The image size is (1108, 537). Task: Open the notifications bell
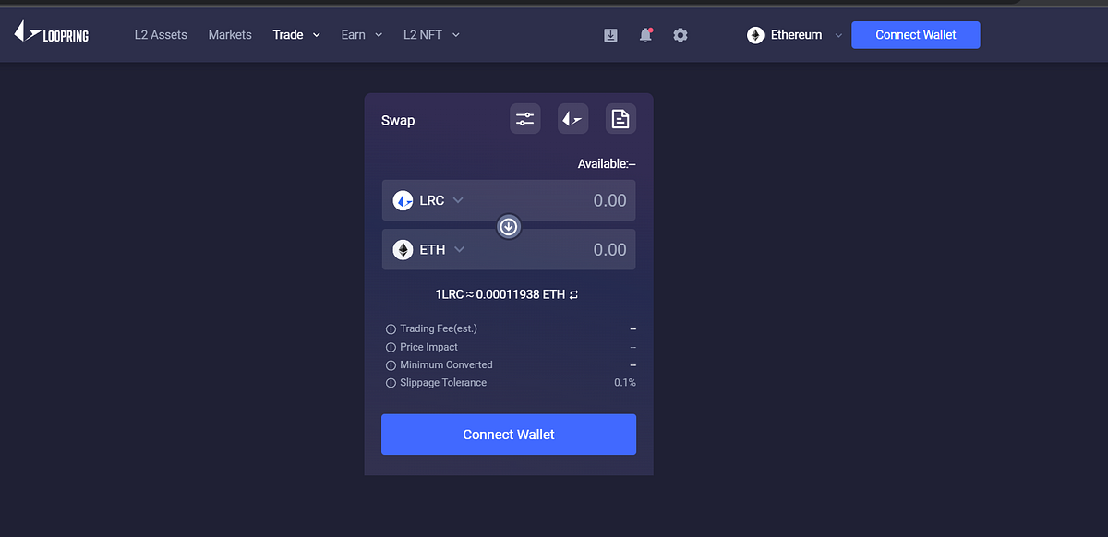point(644,34)
